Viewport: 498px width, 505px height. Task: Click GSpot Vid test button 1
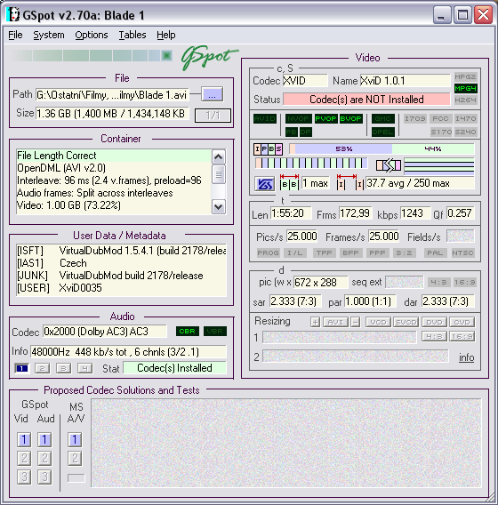point(24,439)
